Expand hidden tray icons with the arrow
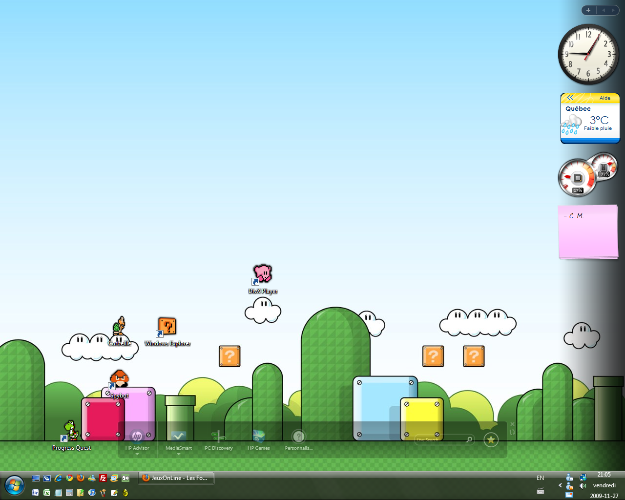The image size is (625, 500). point(560,485)
